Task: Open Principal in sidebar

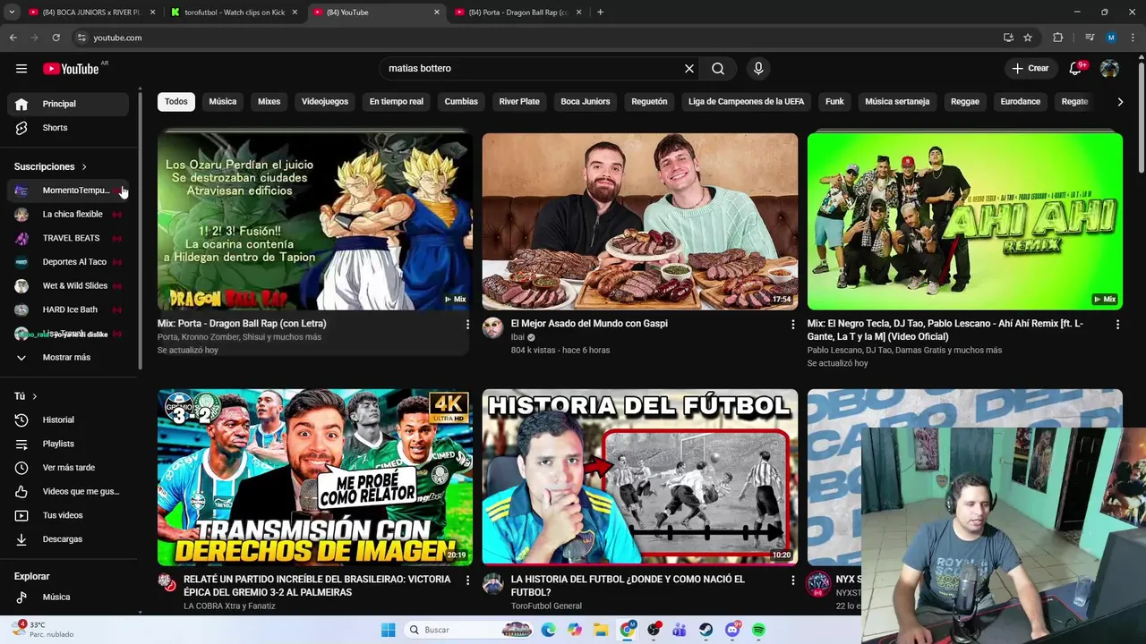Action: tap(68, 104)
